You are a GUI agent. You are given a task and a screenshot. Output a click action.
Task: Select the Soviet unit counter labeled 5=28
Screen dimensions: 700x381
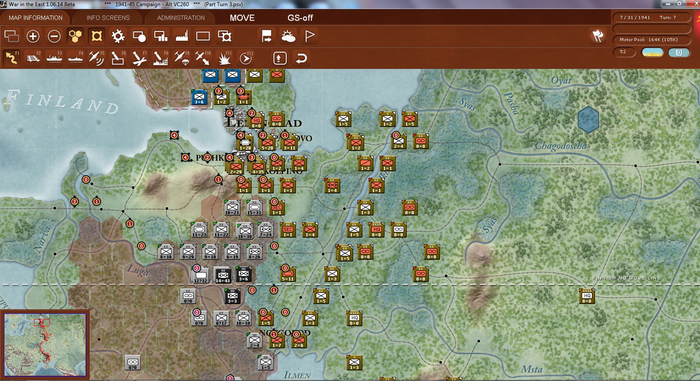267,143
